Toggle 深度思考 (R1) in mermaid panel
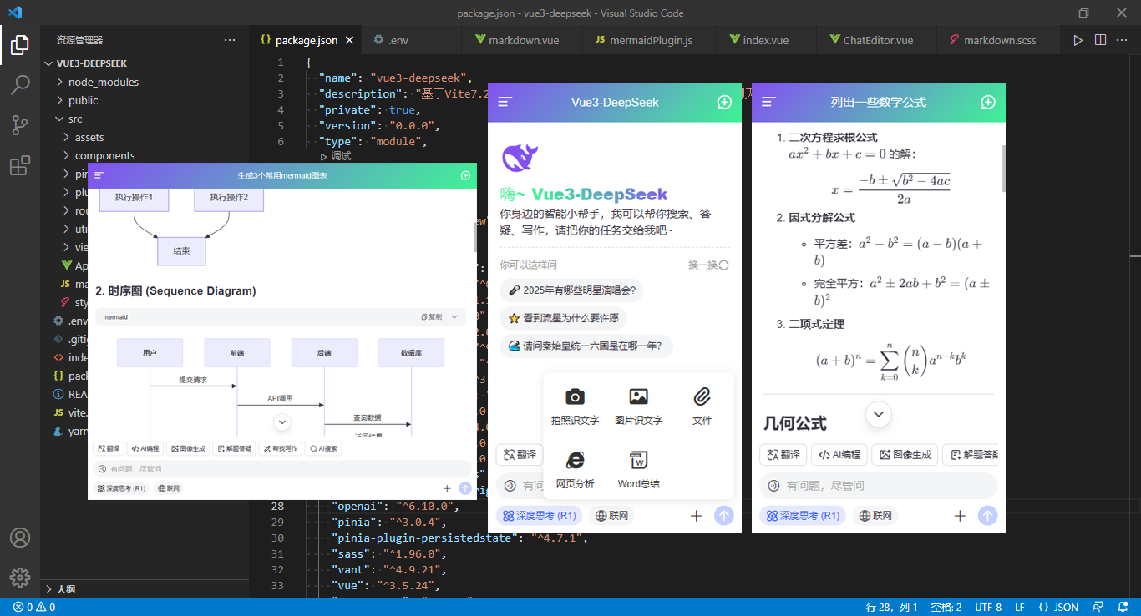Viewport: 1141px width, 616px height. coord(121,488)
